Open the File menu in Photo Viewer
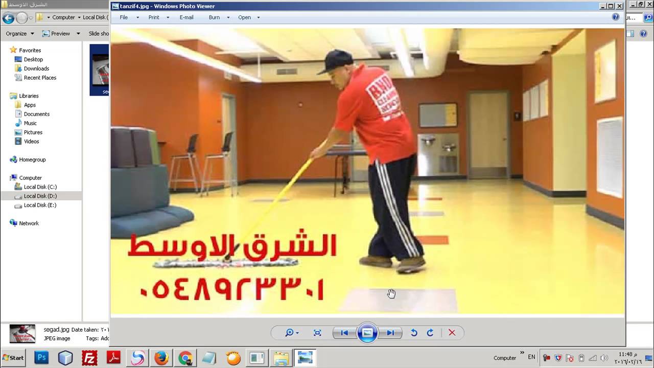Screen dimensions: 654x368 (x=124, y=17)
